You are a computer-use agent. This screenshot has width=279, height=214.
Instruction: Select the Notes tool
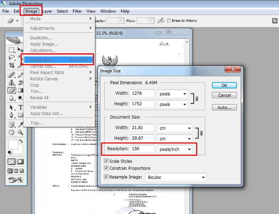point(12,125)
